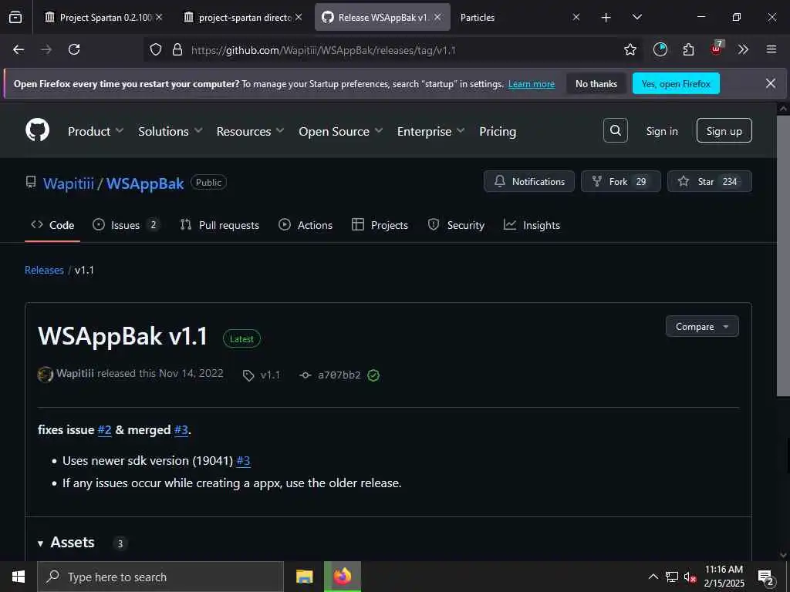The height and width of the screenshot is (592, 790).
Task: Click the Sign up button
Action: (724, 130)
